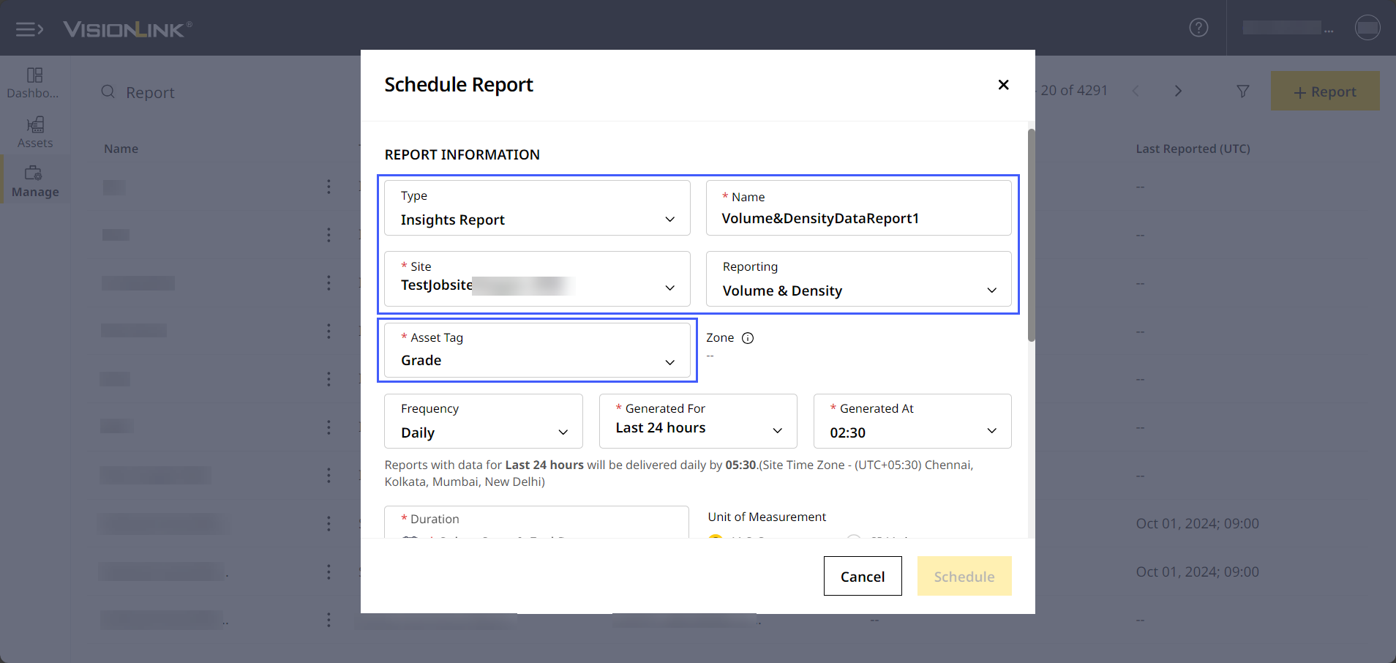1396x663 pixels.
Task: Go to next page of reports
Action: (x=1178, y=91)
